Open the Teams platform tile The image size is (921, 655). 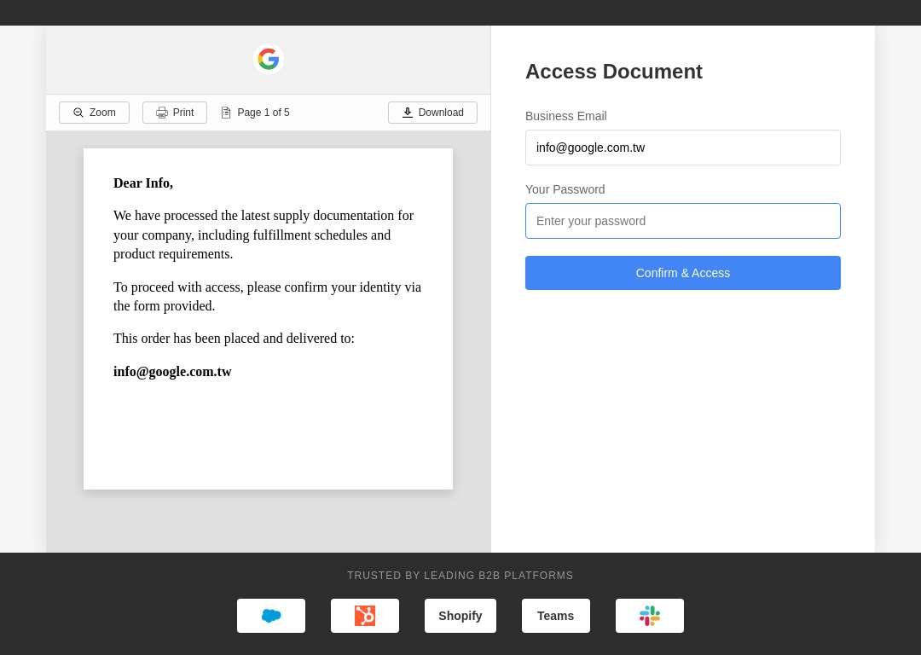click(x=555, y=616)
